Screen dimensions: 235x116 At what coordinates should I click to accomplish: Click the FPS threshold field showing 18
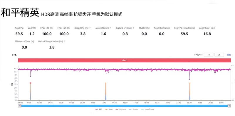pos(209,55)
